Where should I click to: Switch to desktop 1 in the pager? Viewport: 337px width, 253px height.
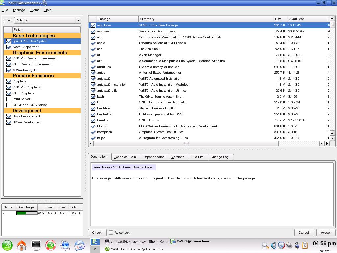[95, 242]
